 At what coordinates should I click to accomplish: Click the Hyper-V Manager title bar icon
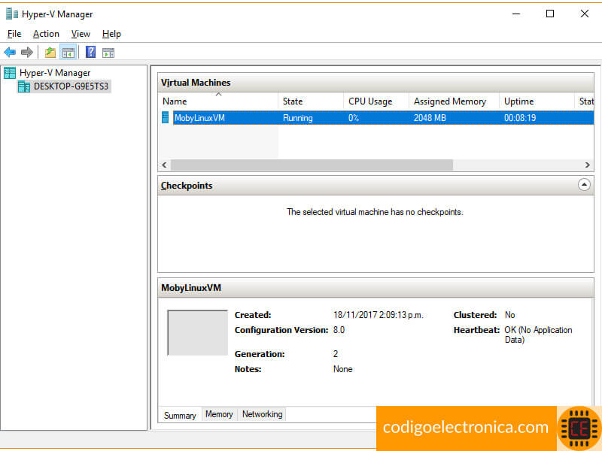pyautogui.click(x=11, y=14)
